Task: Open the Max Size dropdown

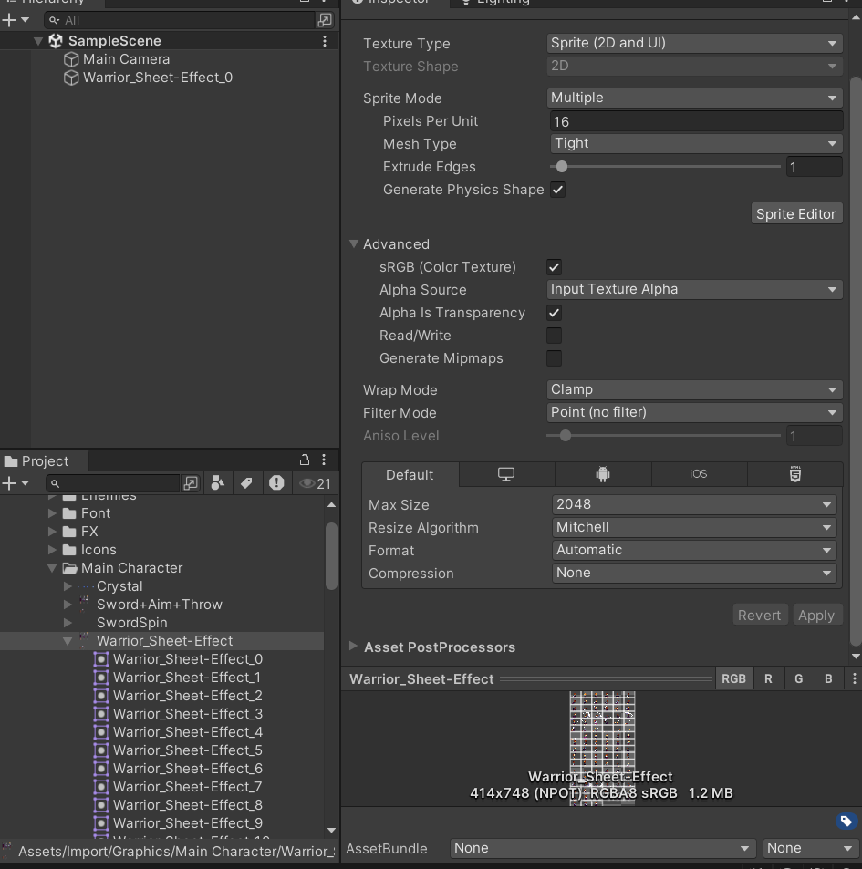Action: [694, 504]
